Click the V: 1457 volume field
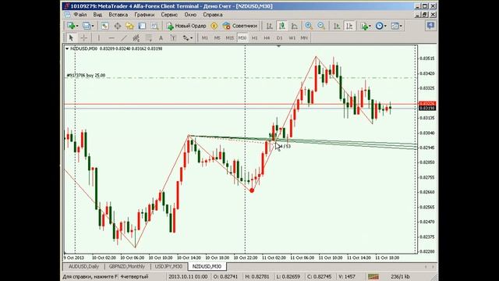 coord(347,276)
